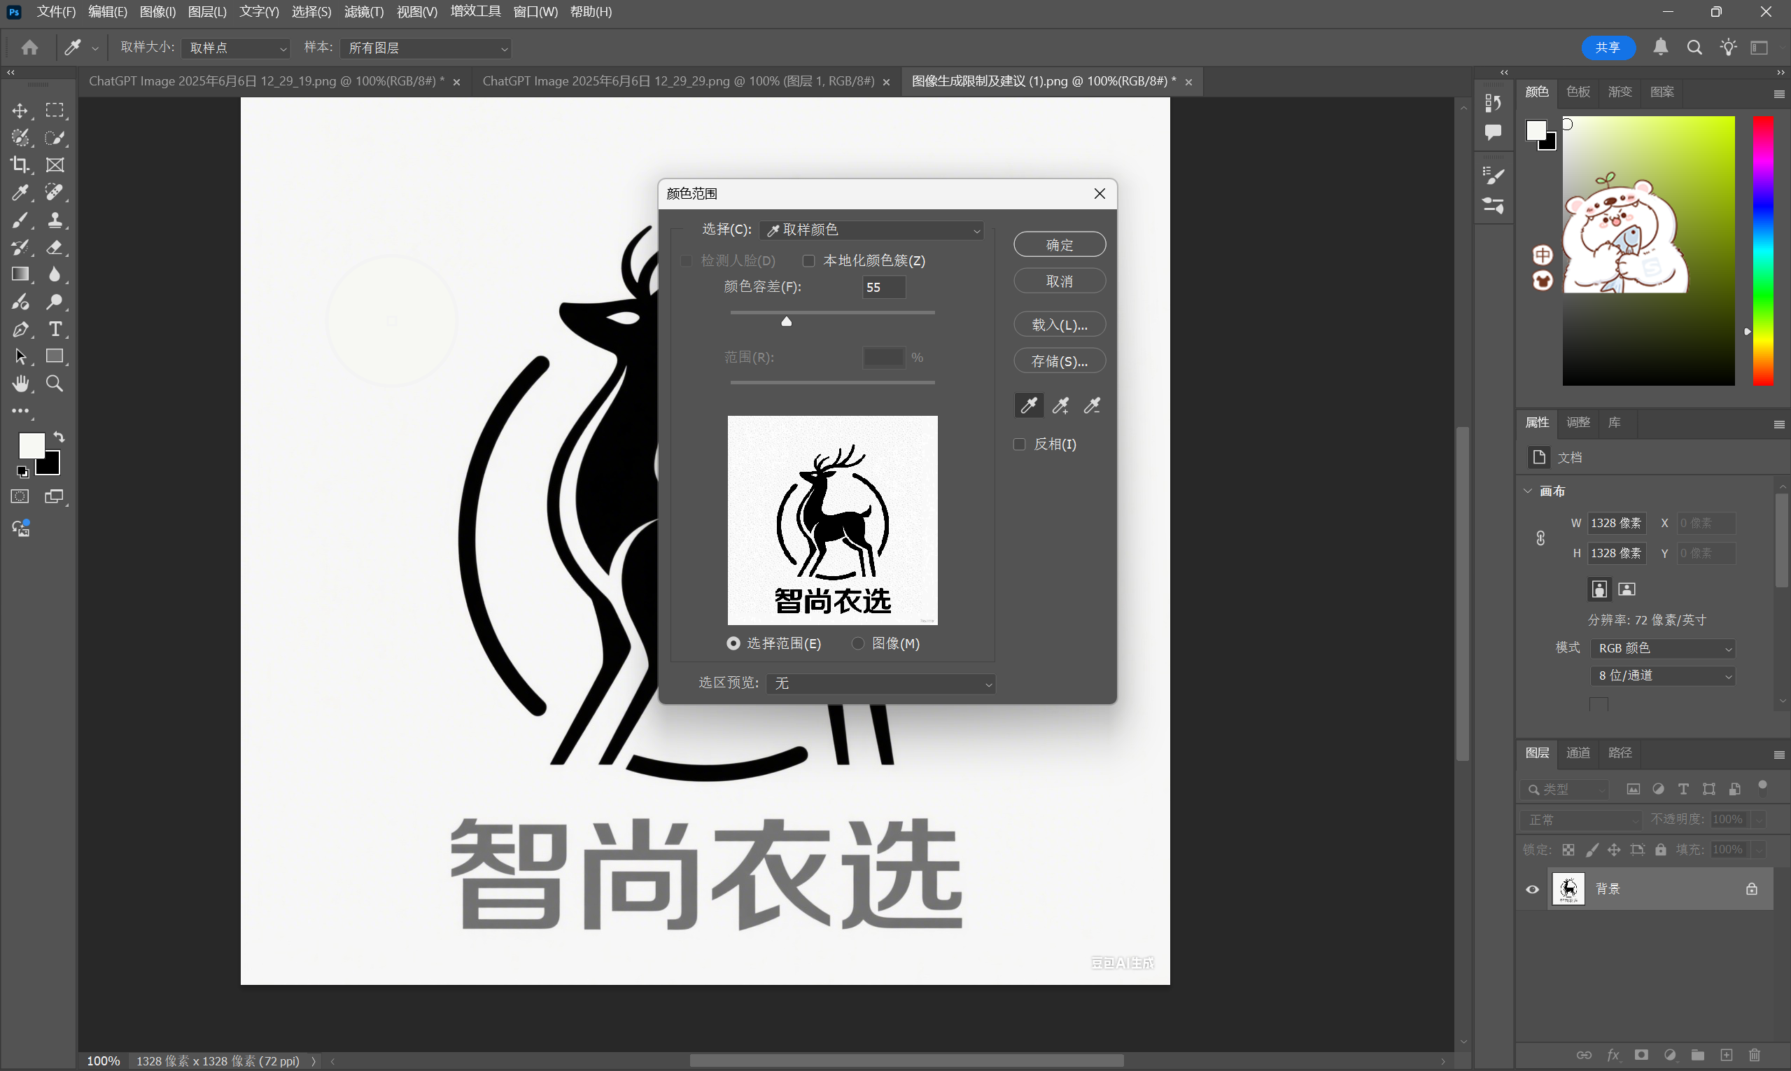Switch to the 通道 panel tab
The width and height of the screenshot is (1791, 1071).
tap(1578, 752)
